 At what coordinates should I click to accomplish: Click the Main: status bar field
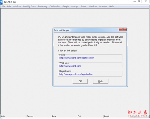pos(13,116)
